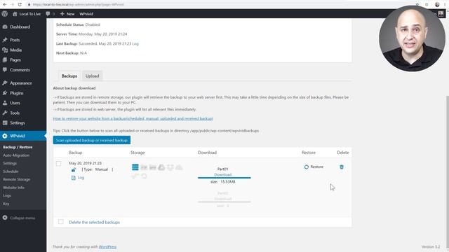Open Dashboard from the sidebar
This screenshot has height=252, width=449.
[20, 27]
